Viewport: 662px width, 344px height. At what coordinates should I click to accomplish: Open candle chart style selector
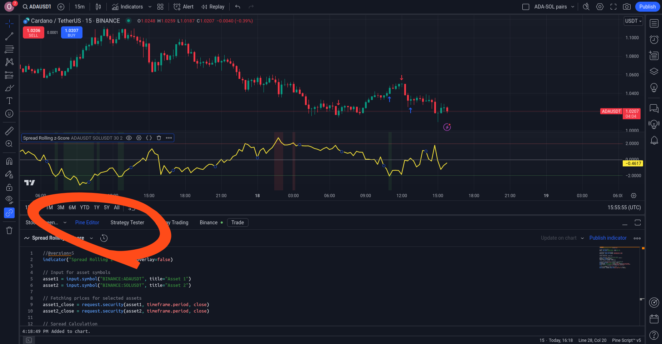(99, 7)
